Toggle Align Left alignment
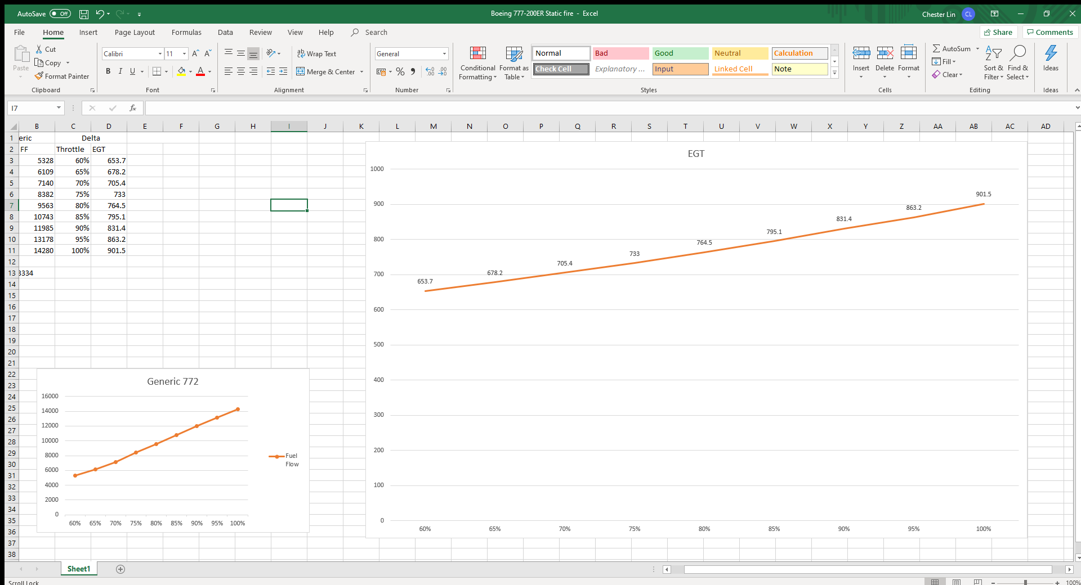 229,71
